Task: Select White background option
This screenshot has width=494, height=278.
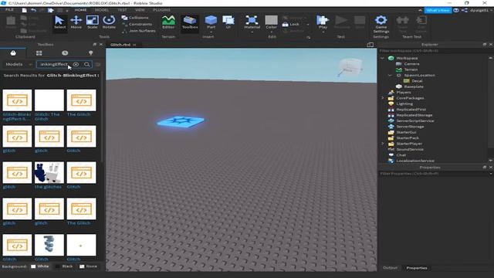Action: pos(40,266)
